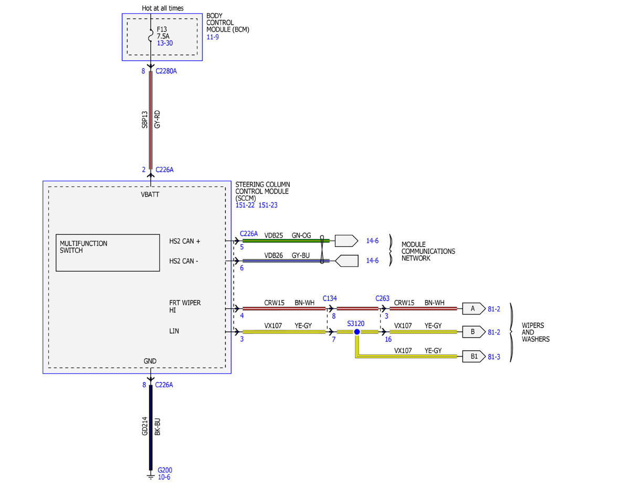Click the HS2 CAN + network arrow

(x=346, y=241)
